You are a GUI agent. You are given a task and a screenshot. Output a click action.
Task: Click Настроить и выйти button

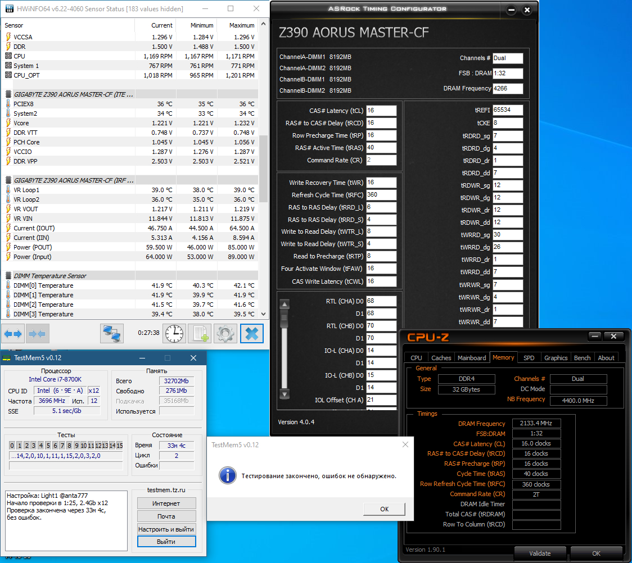point(166,529)
